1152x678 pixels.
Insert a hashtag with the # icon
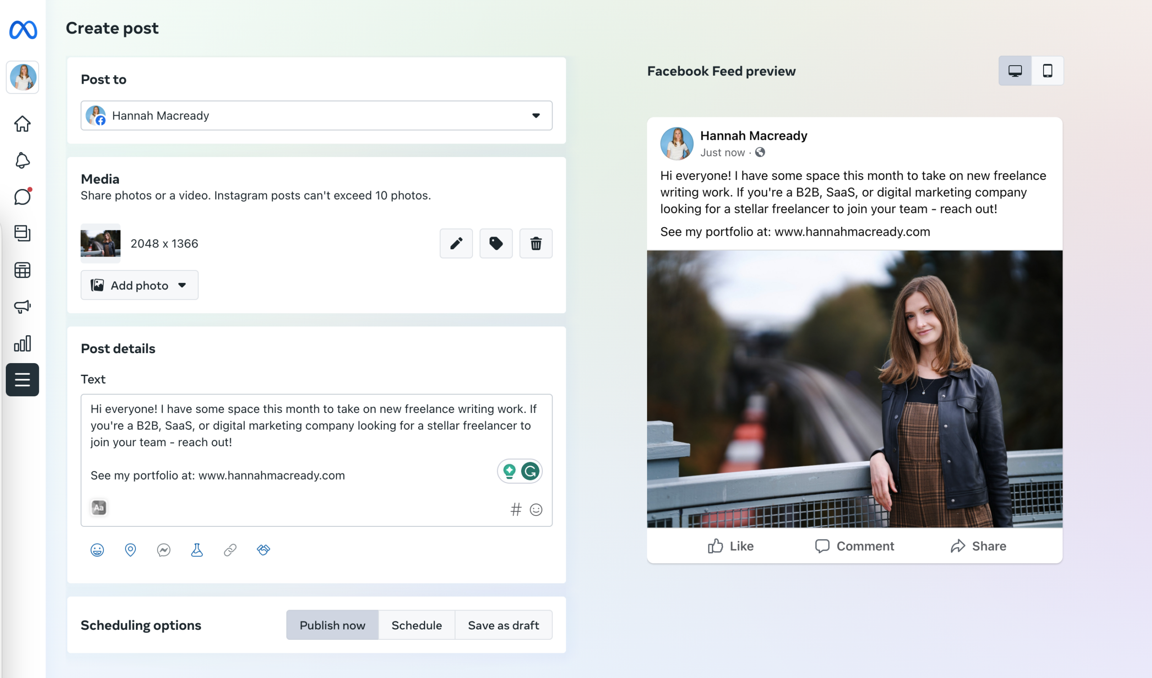tap(516, 509)
